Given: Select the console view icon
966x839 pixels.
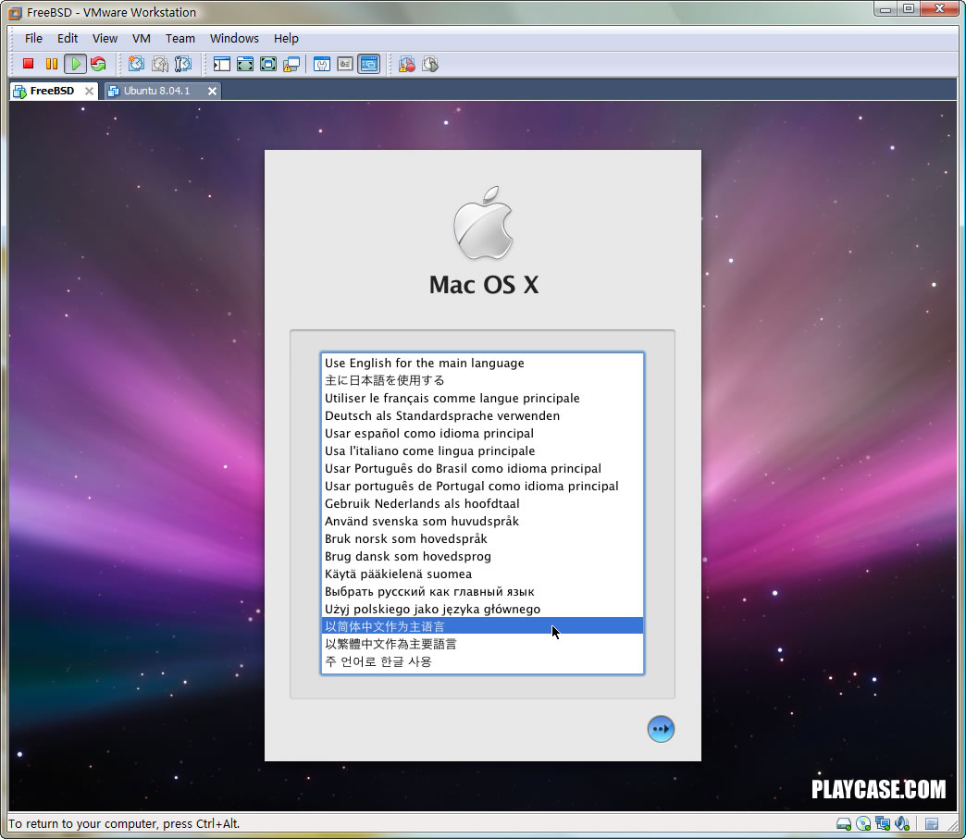Looking at the screenshot, I should pos(369,64).
